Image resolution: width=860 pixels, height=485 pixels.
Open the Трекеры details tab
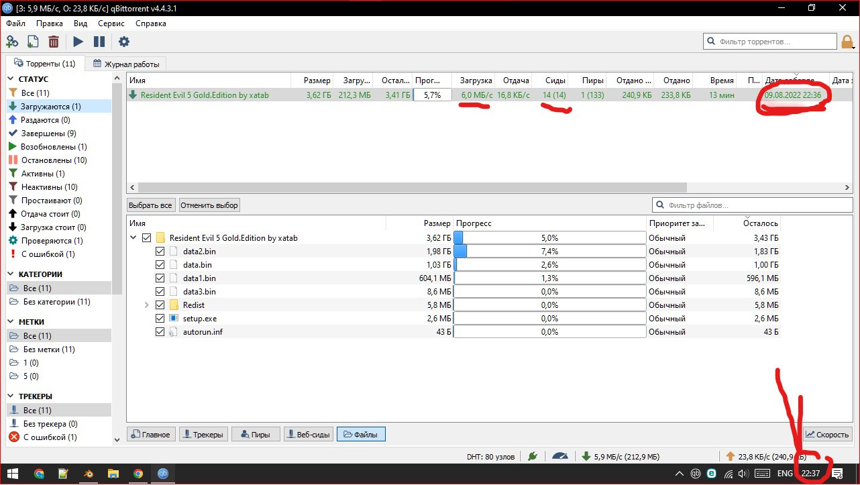point(203,435)
